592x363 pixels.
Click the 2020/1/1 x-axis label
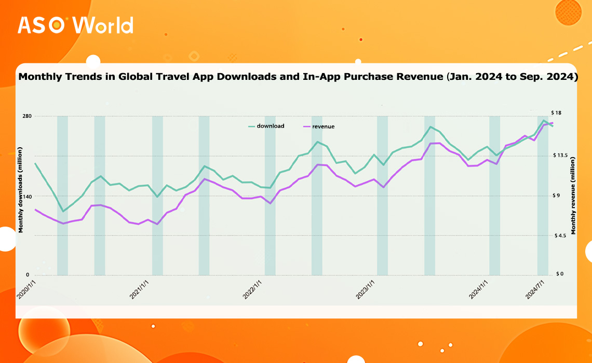point(26,289)
